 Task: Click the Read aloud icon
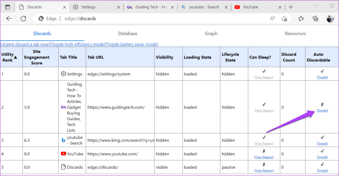tap(272, 19)
